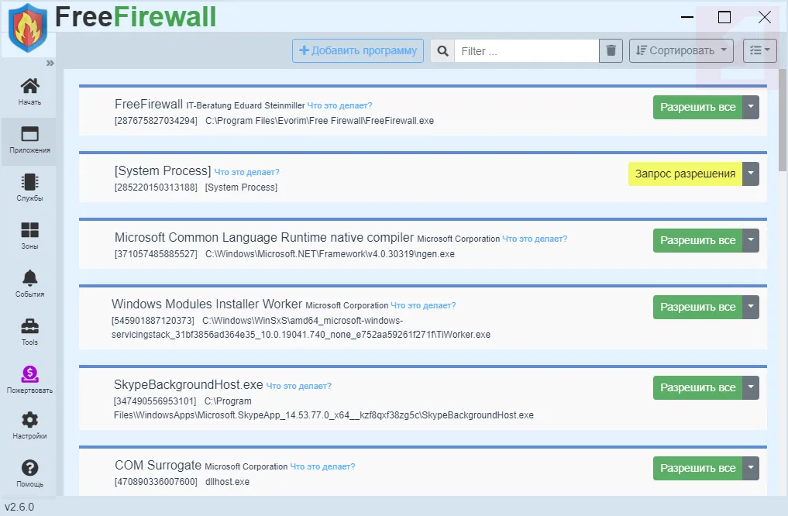Click the ID [287675827034294] text
The image size is (788, 516).
(156, 121)
